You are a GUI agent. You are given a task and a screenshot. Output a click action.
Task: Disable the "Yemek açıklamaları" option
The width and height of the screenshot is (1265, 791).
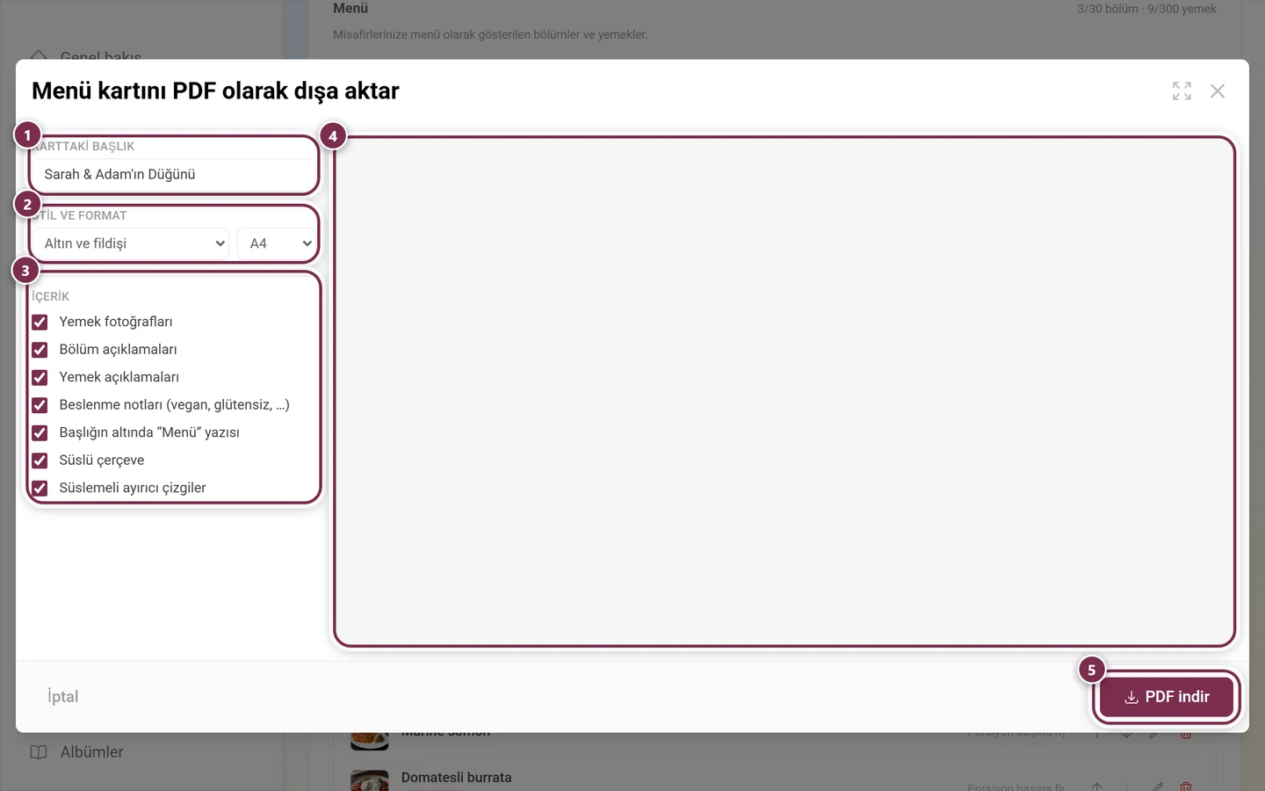pos(40,378)
